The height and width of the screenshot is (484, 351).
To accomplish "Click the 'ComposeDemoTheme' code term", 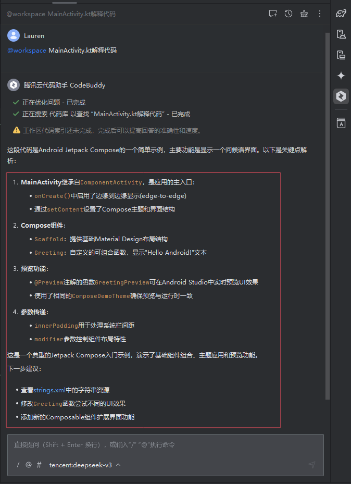I will click(x=101, y=296).
